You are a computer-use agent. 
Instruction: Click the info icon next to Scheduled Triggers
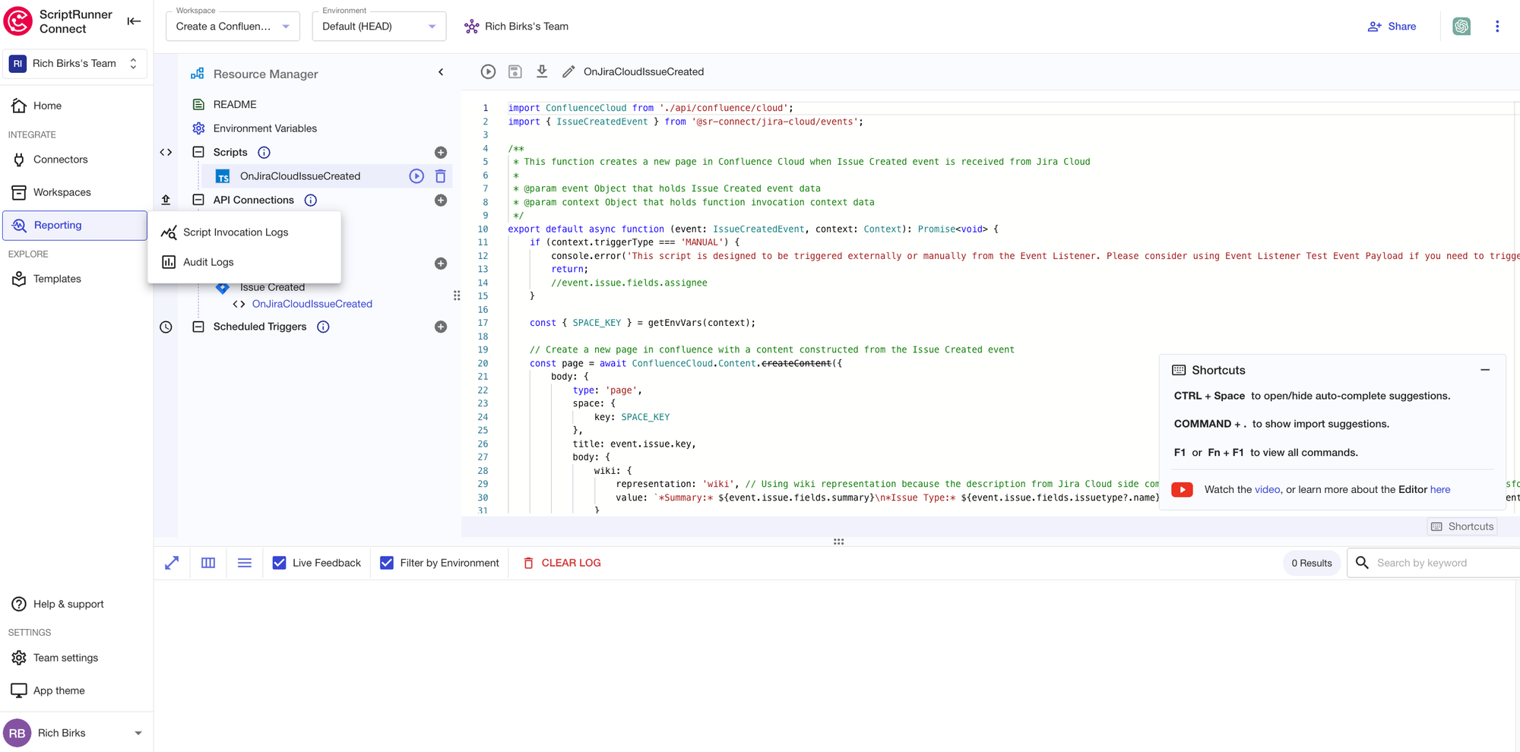pos(323,327)
